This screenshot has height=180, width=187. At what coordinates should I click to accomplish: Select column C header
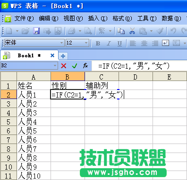(x=102, y=77)
